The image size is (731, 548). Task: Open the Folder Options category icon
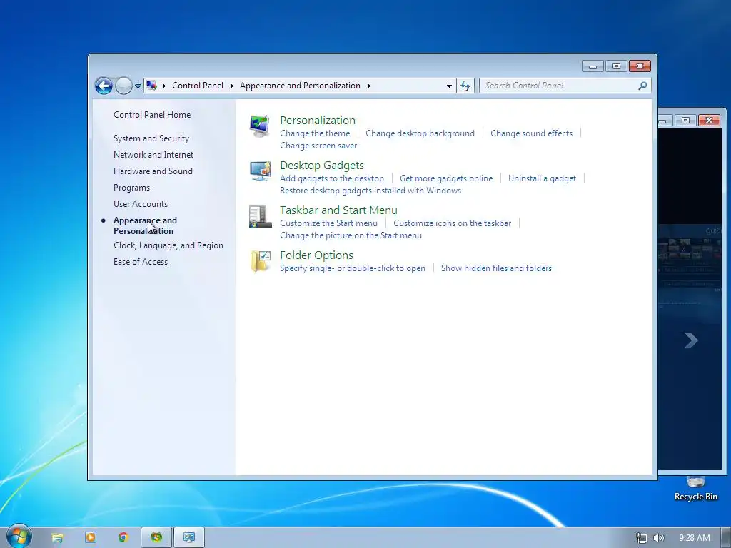click(260, 261)
